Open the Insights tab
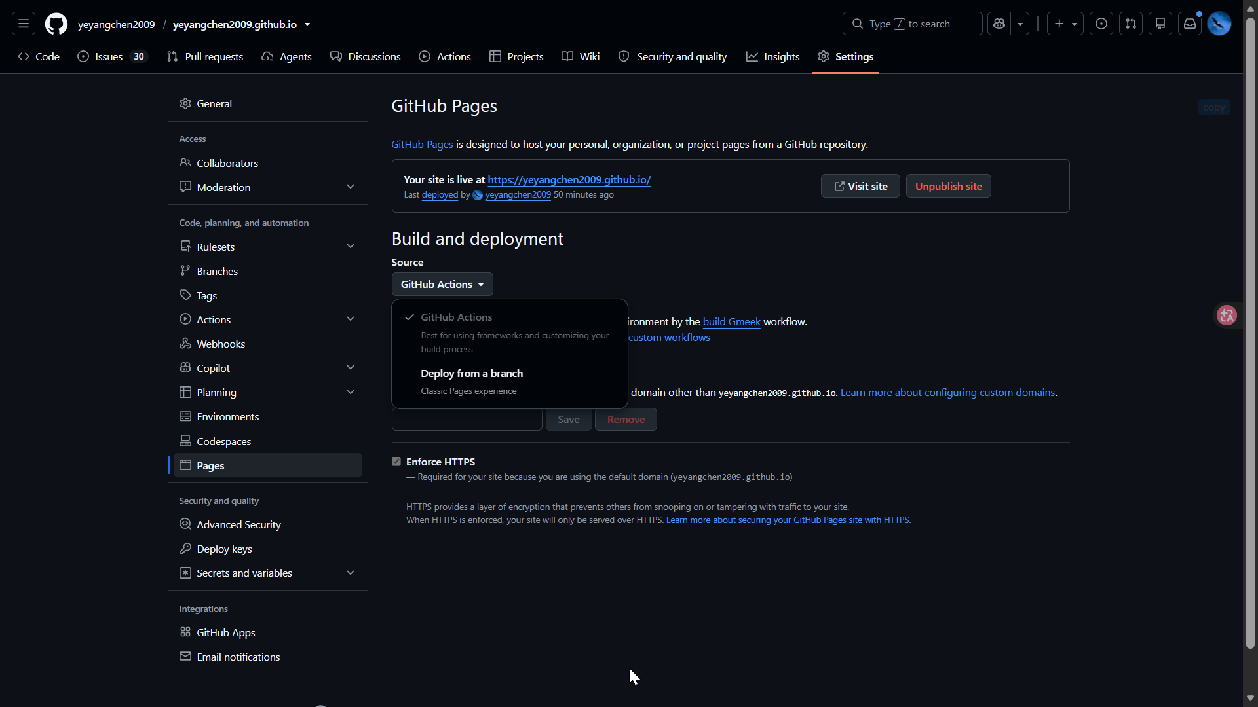Image resolution: width=1258 pixels, height=707 pixels. pyautogui.click(x=773, y=57)
